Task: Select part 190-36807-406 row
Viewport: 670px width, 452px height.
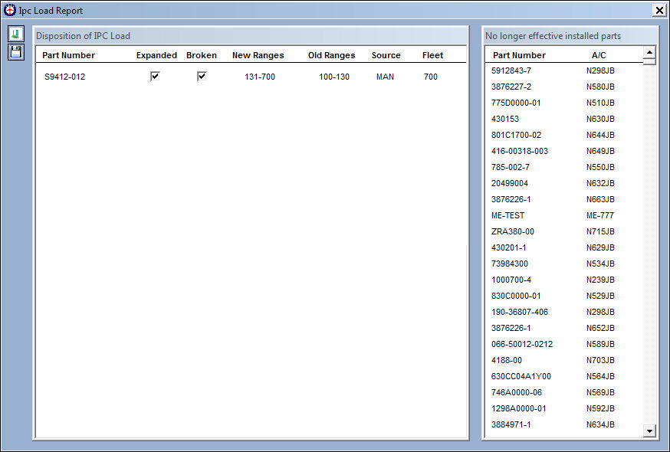Action: pyautogui.click(x=564, y=312)
